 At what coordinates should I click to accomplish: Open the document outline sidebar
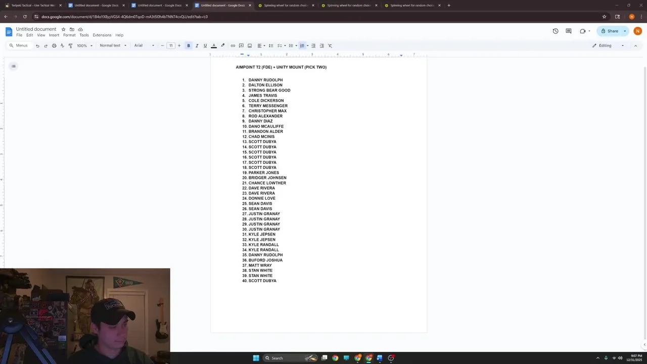tap(14, 66)
